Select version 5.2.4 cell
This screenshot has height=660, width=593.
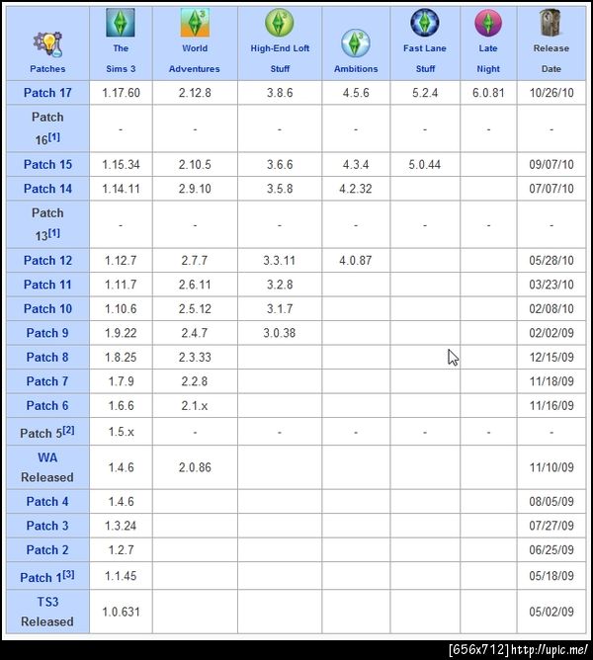[x=425, y=93]
